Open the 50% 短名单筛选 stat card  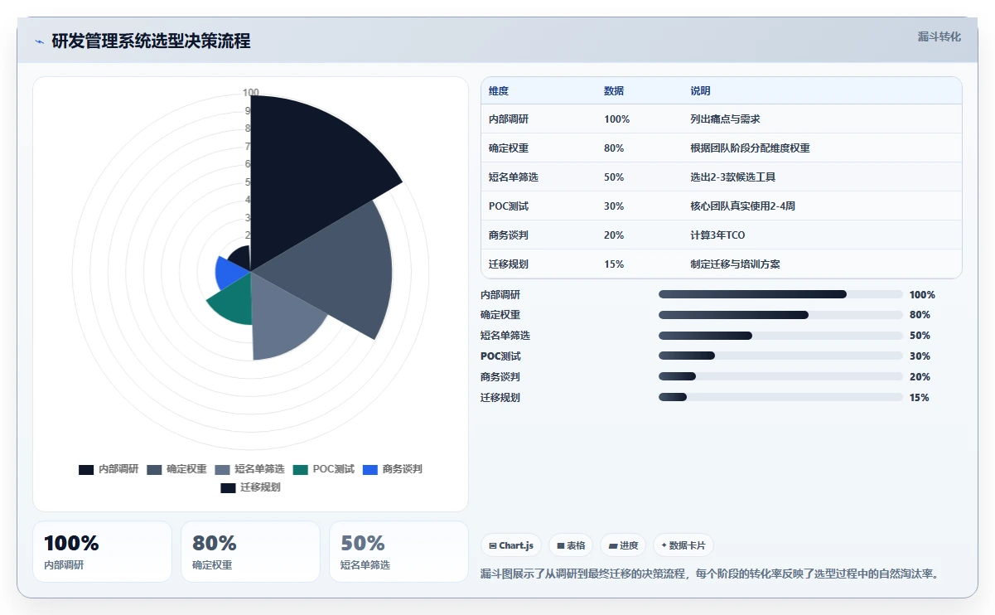click(x=398, y=552)
